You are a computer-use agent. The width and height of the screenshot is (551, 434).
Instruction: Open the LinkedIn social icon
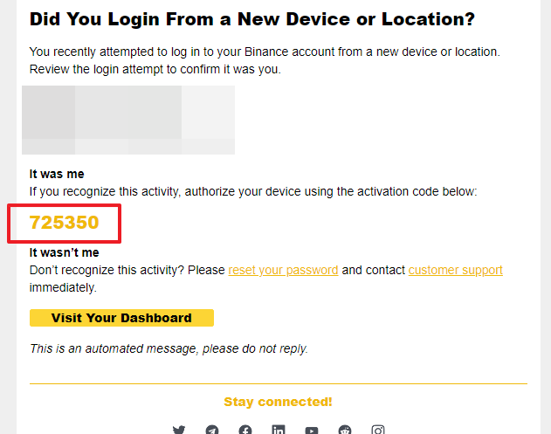click(x=279, y=430)
